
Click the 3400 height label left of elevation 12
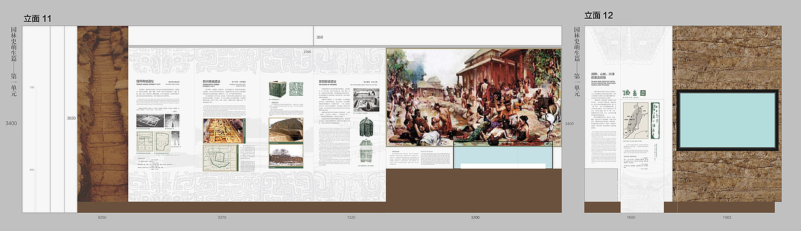569,124
